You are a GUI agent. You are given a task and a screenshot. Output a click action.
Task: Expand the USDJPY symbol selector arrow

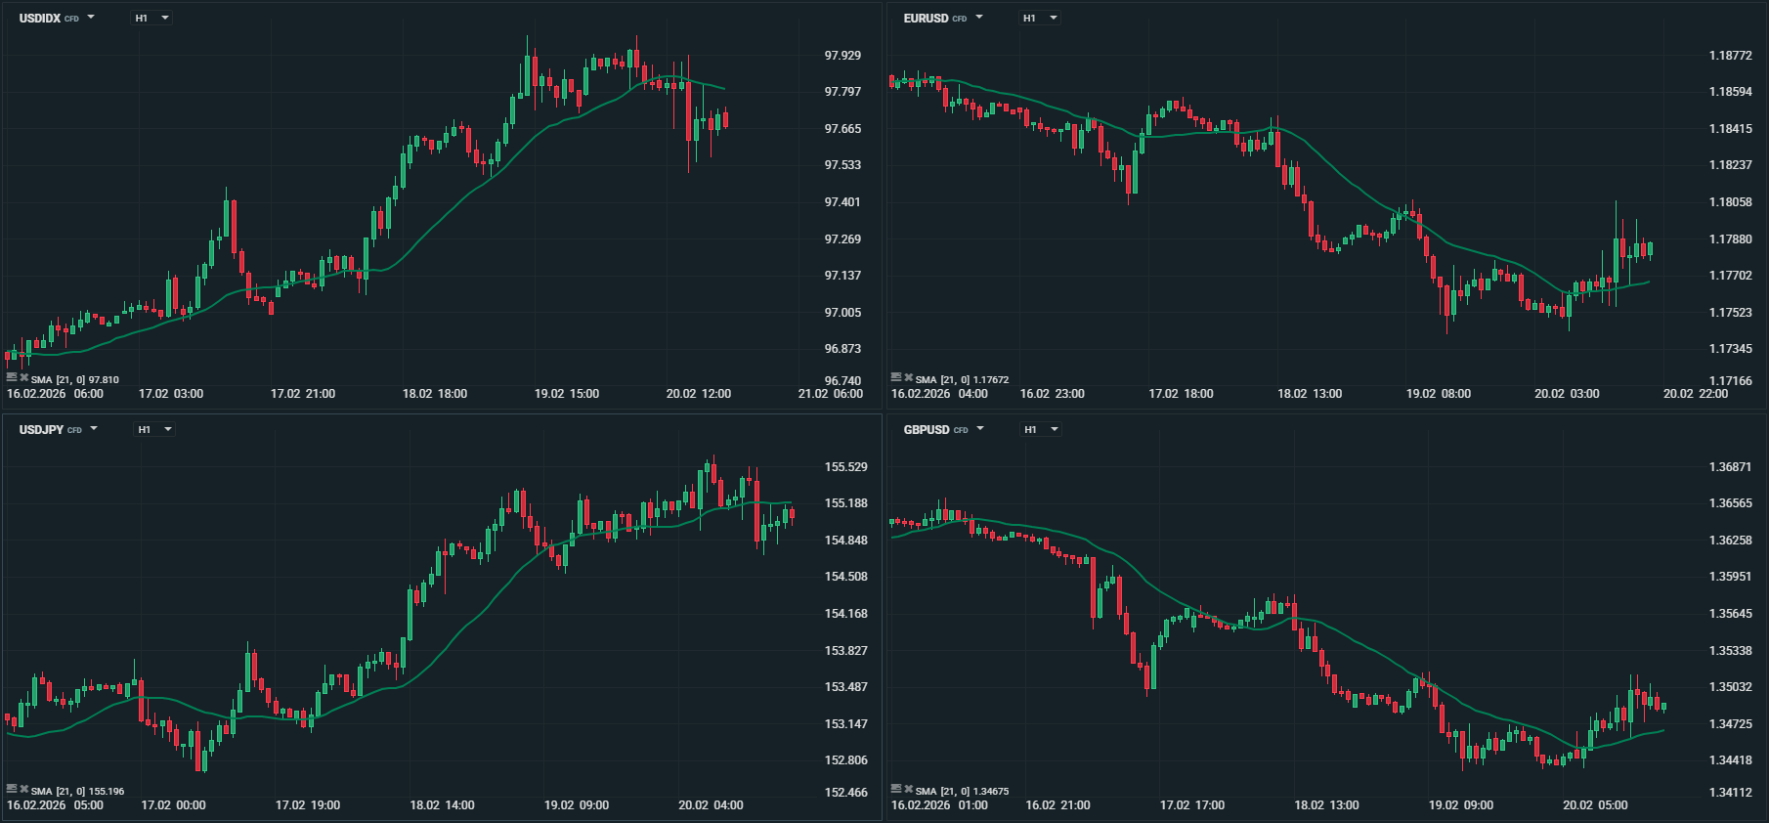pos(94,429)
